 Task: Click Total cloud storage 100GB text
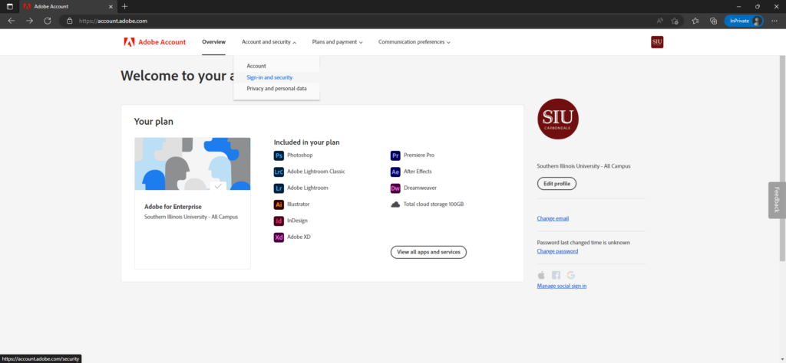tap(434, 204)
